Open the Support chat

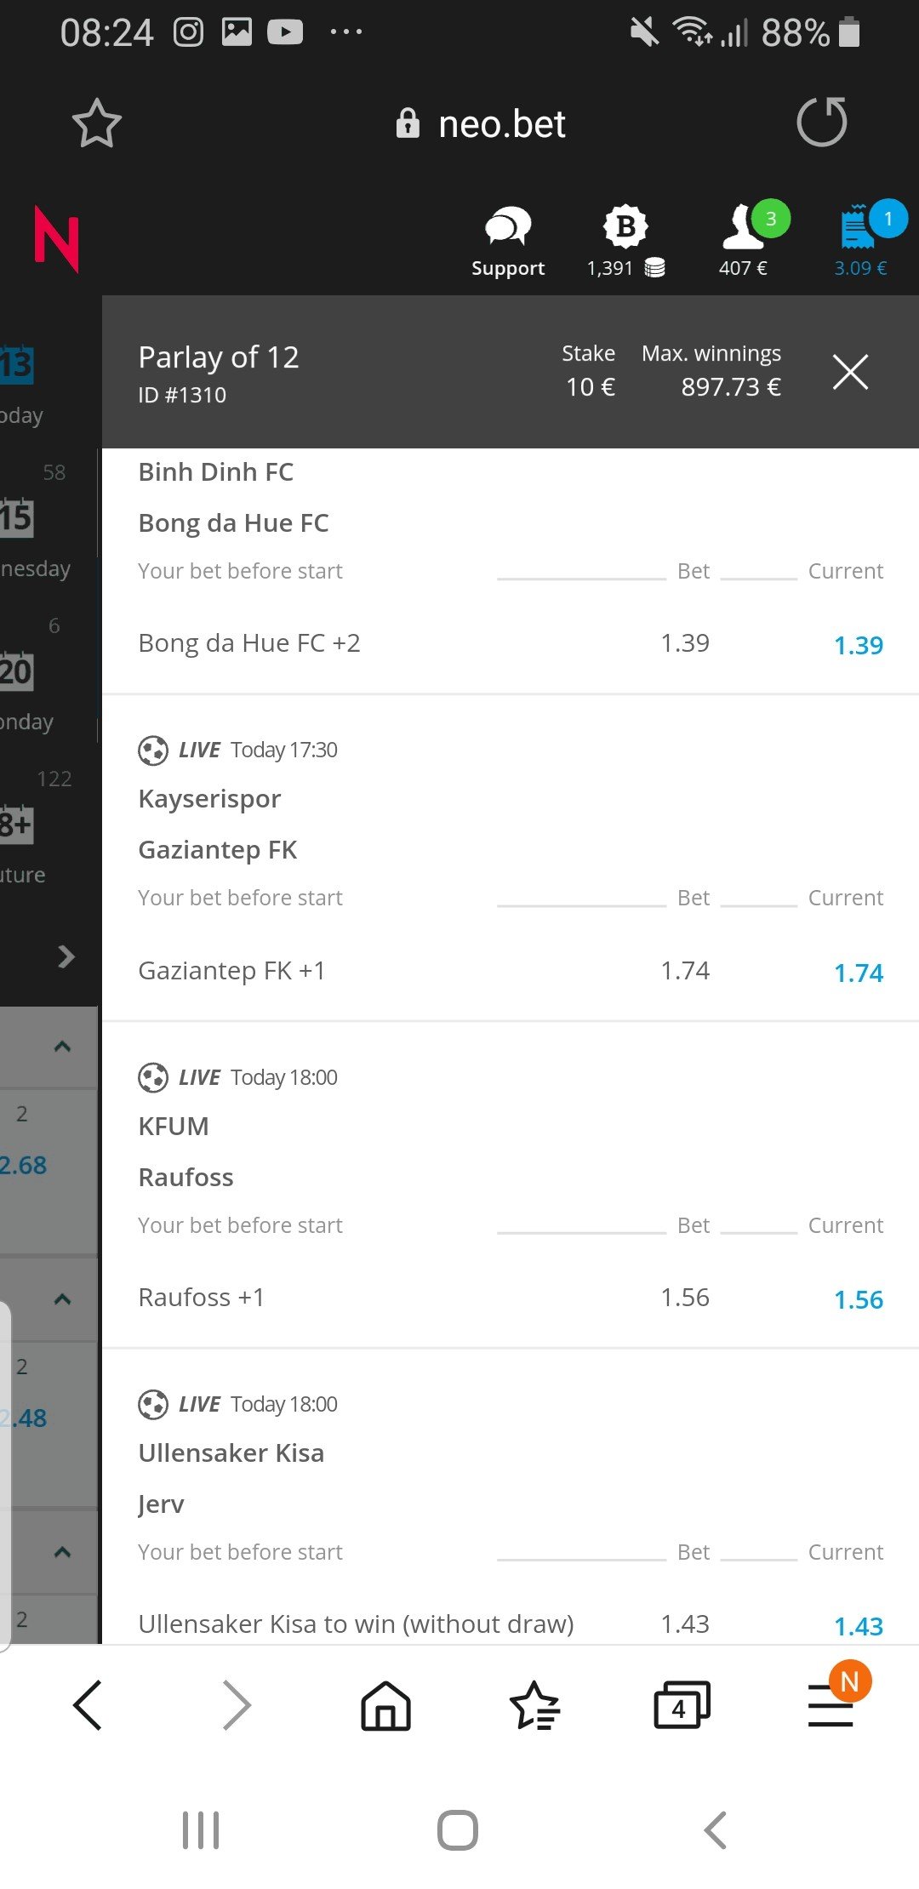508,242
